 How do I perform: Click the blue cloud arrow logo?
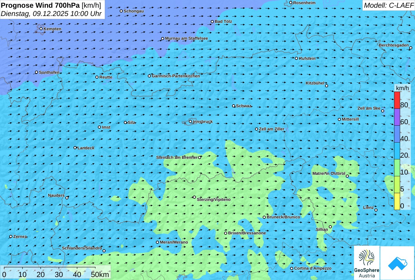point(398,263)
